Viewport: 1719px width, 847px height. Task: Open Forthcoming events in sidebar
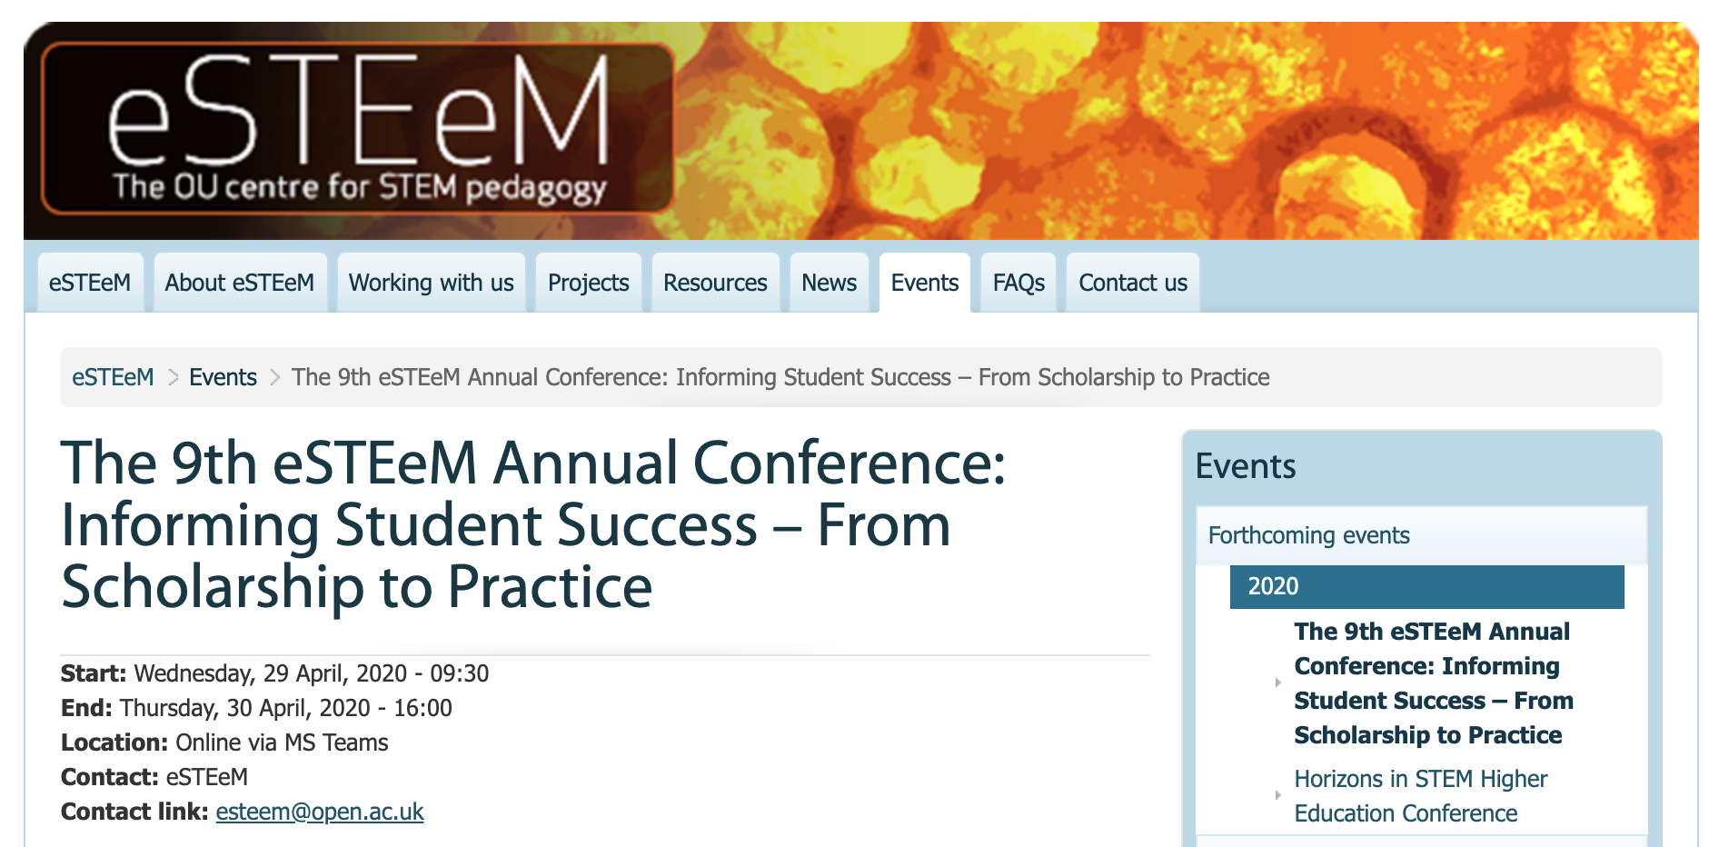click(x=1309, y=535)
